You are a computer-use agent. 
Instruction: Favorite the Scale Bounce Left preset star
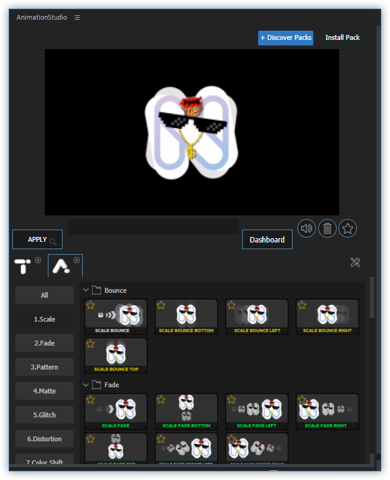coord(232,305)
